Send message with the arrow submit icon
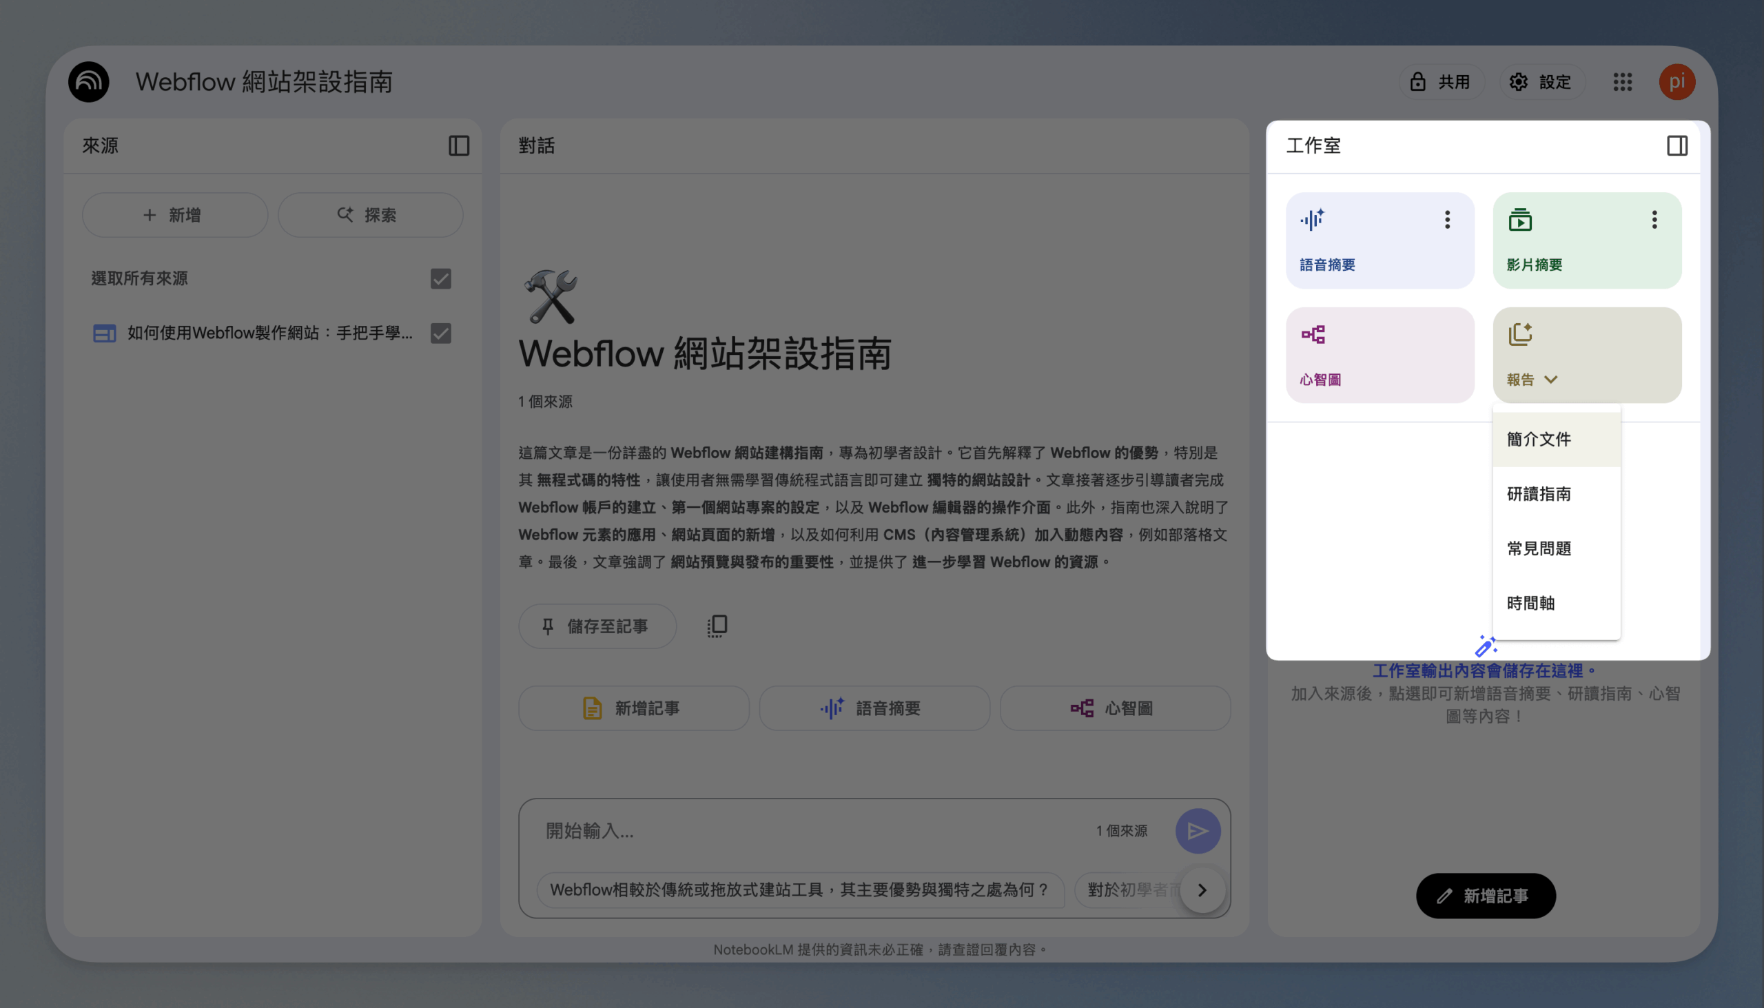Viewport: 1764px width, 1008px height. [1198, 831]
